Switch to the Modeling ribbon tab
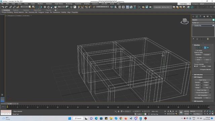This screenshot has width=215, height=121. point(6,10)
